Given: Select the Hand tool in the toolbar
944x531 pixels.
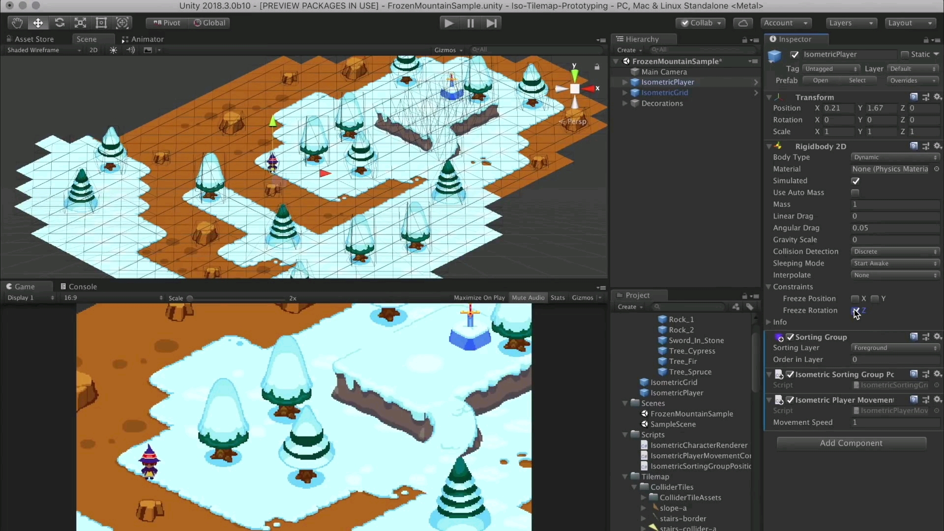Looking at the screenshot, I should (x=17, y=23).
